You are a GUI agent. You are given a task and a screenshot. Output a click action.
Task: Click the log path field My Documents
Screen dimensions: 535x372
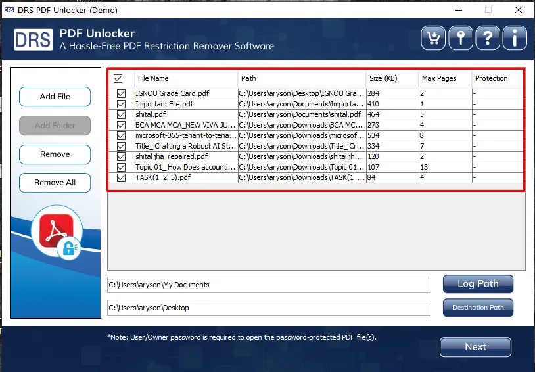(x=269, y=285)
